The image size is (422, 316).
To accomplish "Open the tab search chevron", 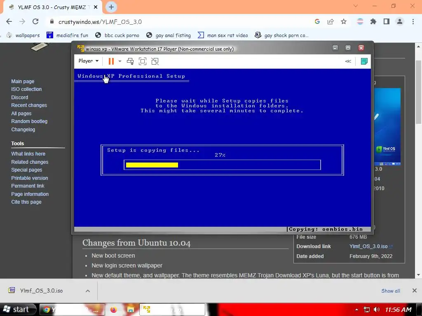I will [x=356, y=6].
